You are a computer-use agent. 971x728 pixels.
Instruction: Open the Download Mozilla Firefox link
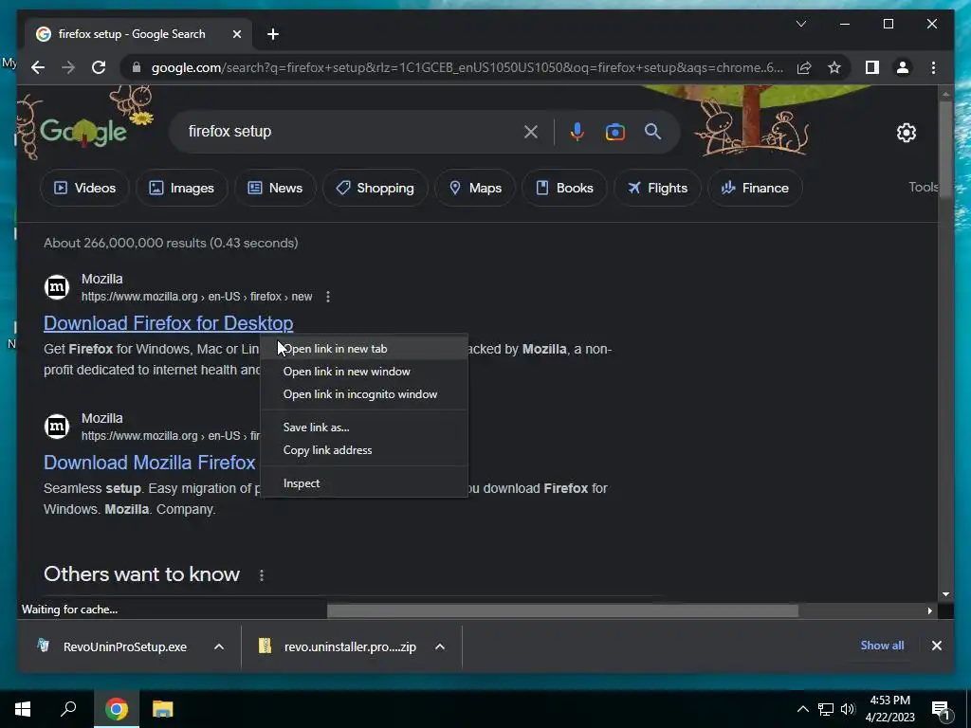[149, 463]
